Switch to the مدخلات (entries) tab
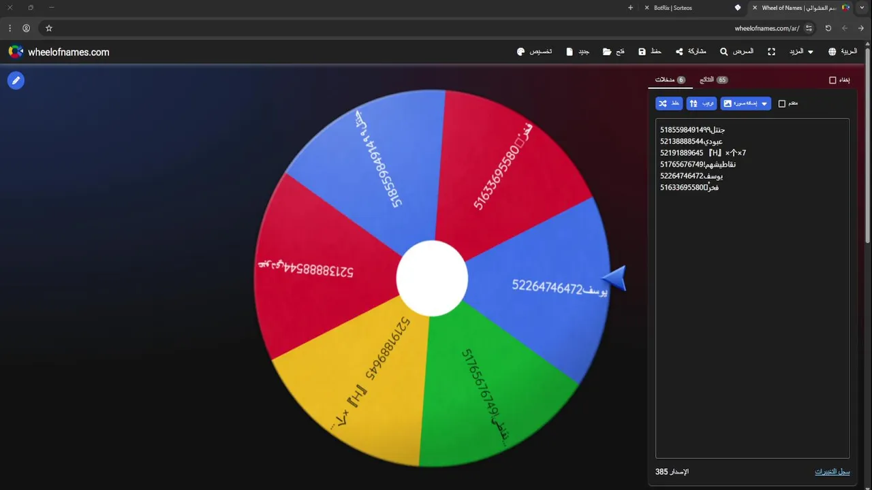The image size is (872, 490). click(x=670, y=80)
